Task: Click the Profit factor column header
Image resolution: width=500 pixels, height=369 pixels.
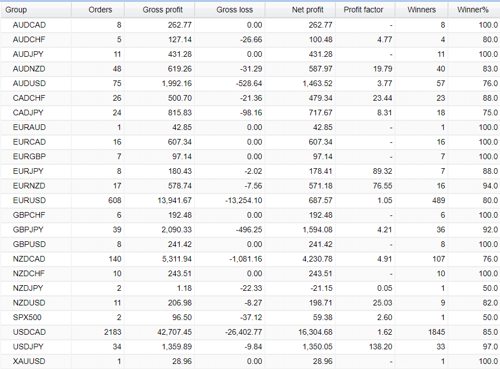Action: [364, 10]
